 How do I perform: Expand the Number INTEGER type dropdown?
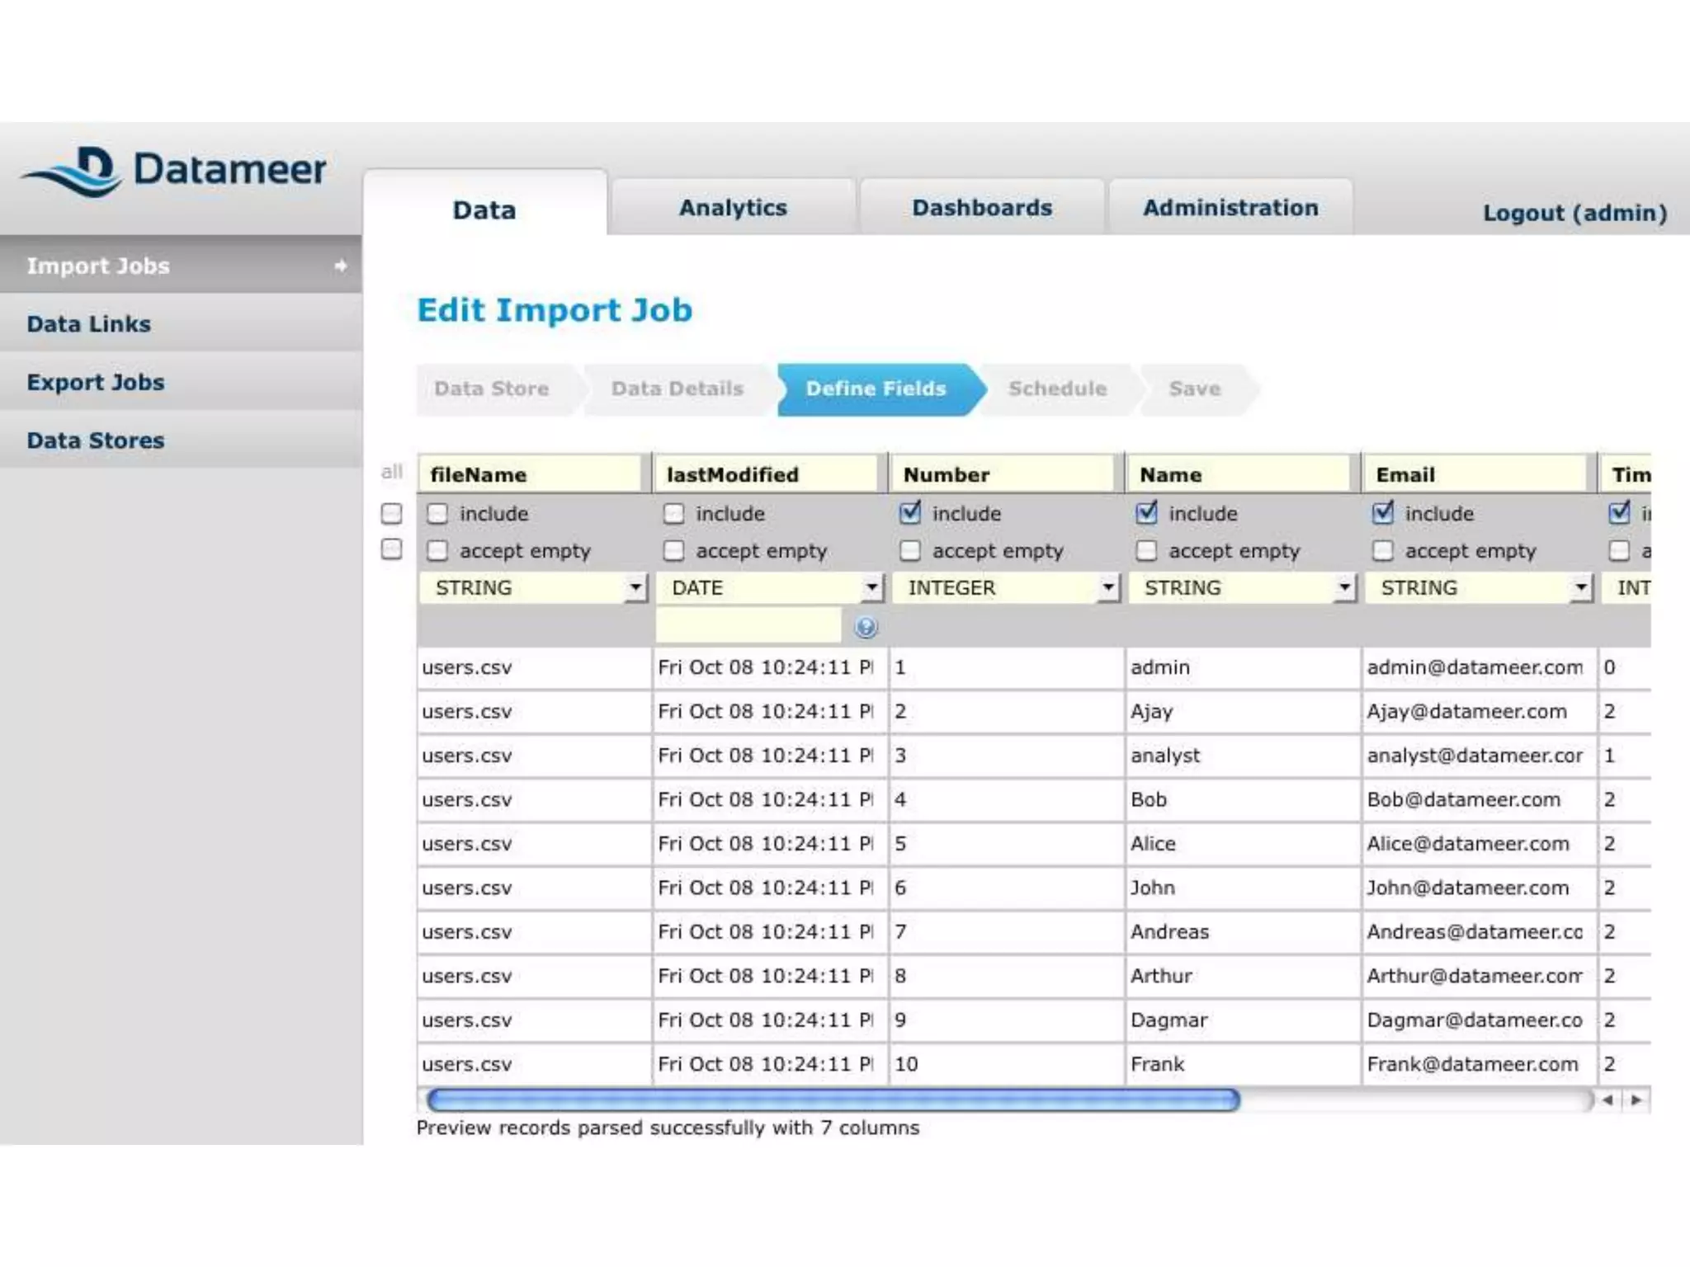coord(1108,587)
